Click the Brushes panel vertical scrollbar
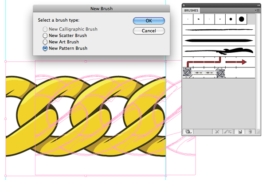Screen dimensions: 266x180 click(x=258, y=71)
